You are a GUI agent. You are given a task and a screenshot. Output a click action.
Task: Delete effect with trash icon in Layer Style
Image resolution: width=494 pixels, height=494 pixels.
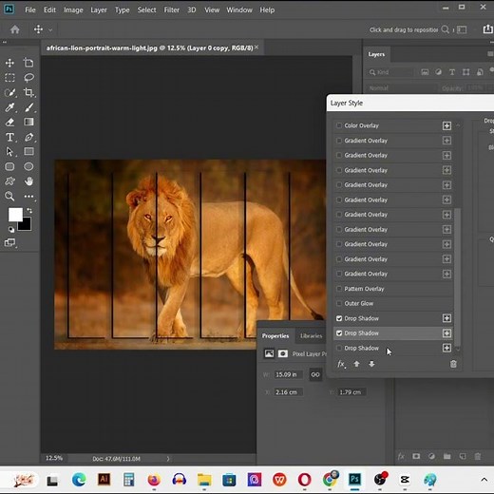click(453, 364)
